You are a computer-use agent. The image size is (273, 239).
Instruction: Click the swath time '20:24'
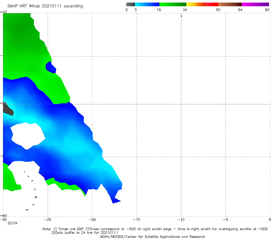click(x=13, y=223)
